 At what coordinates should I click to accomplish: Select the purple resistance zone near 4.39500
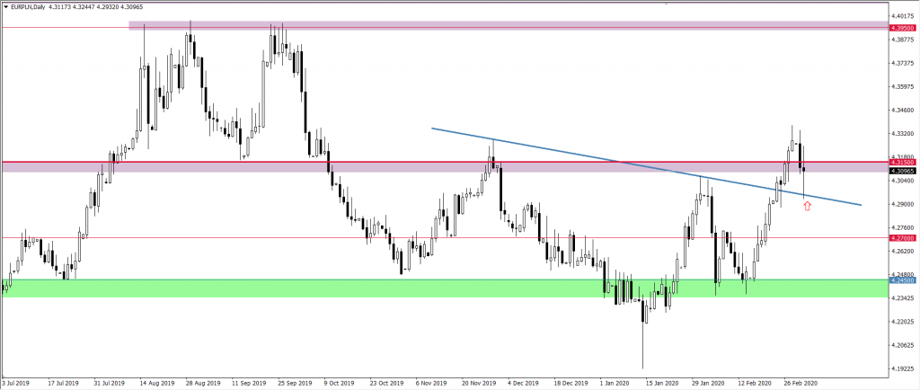tap(509, 26)
